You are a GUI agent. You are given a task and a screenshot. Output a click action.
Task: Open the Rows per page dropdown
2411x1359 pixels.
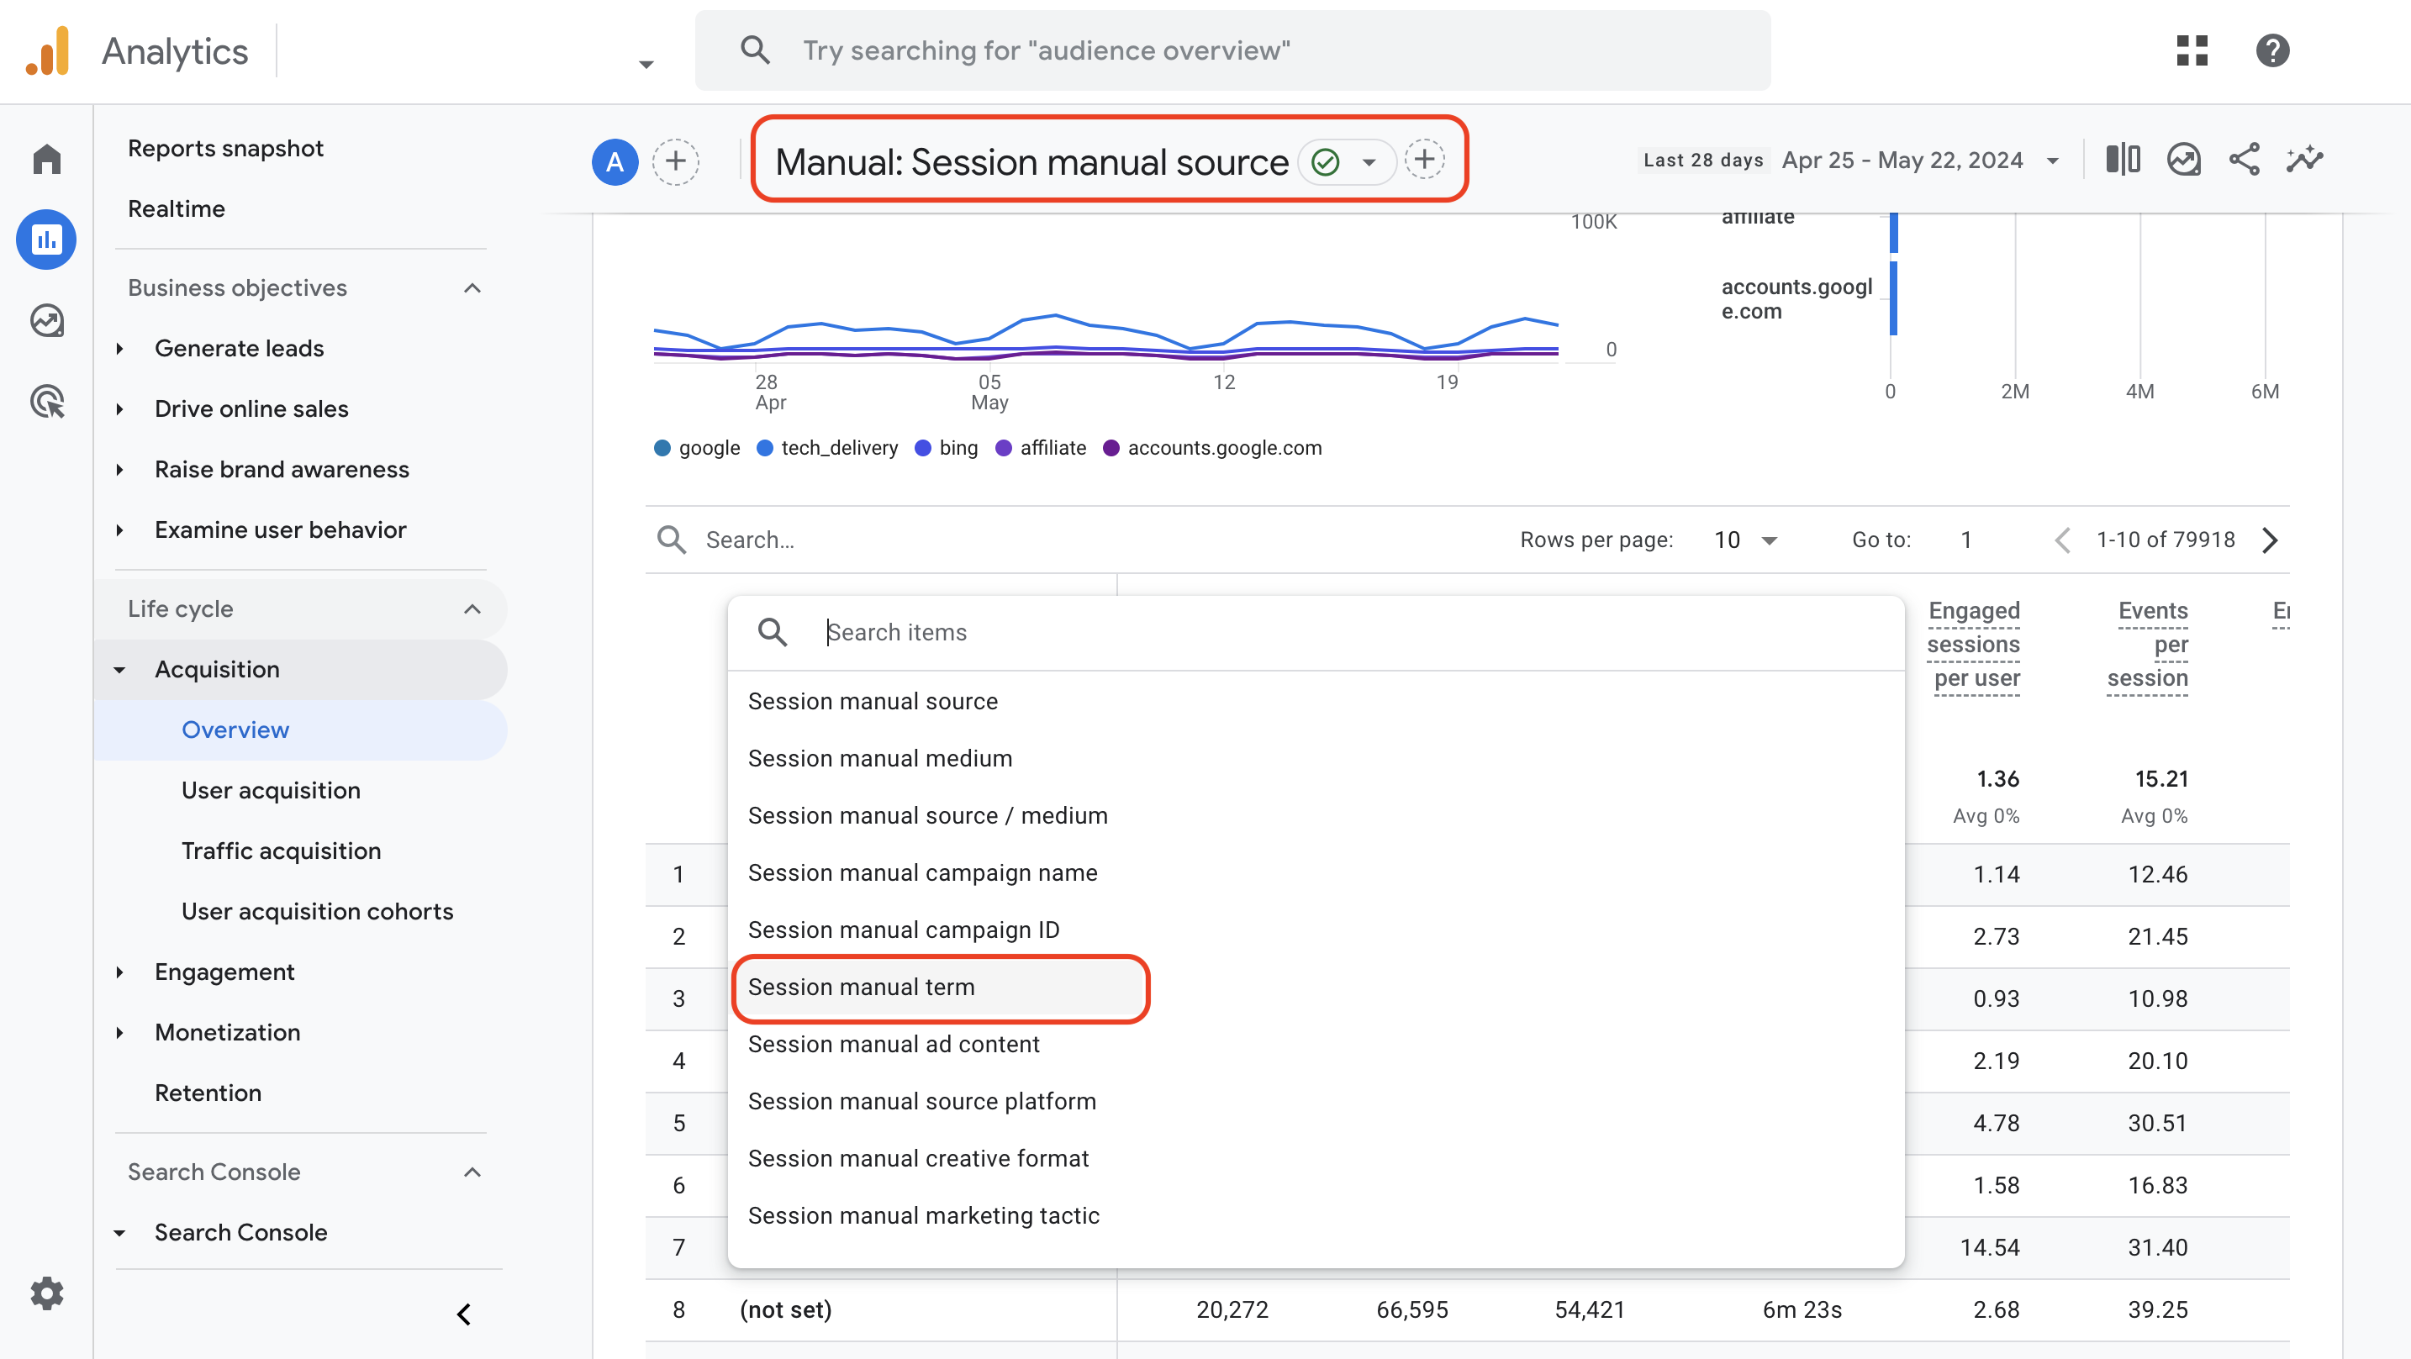pyautogui.click(x=1743, y=539)
